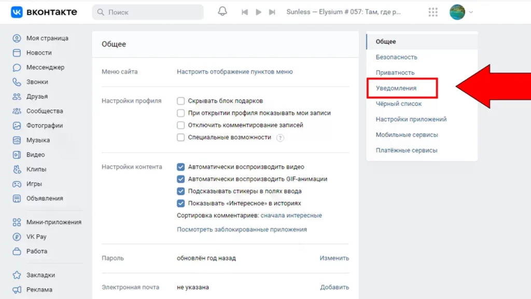Image resolution: width=531 pixels, height=299 pixels.
Task: Open the VK services grid icon
Action: 433,12
